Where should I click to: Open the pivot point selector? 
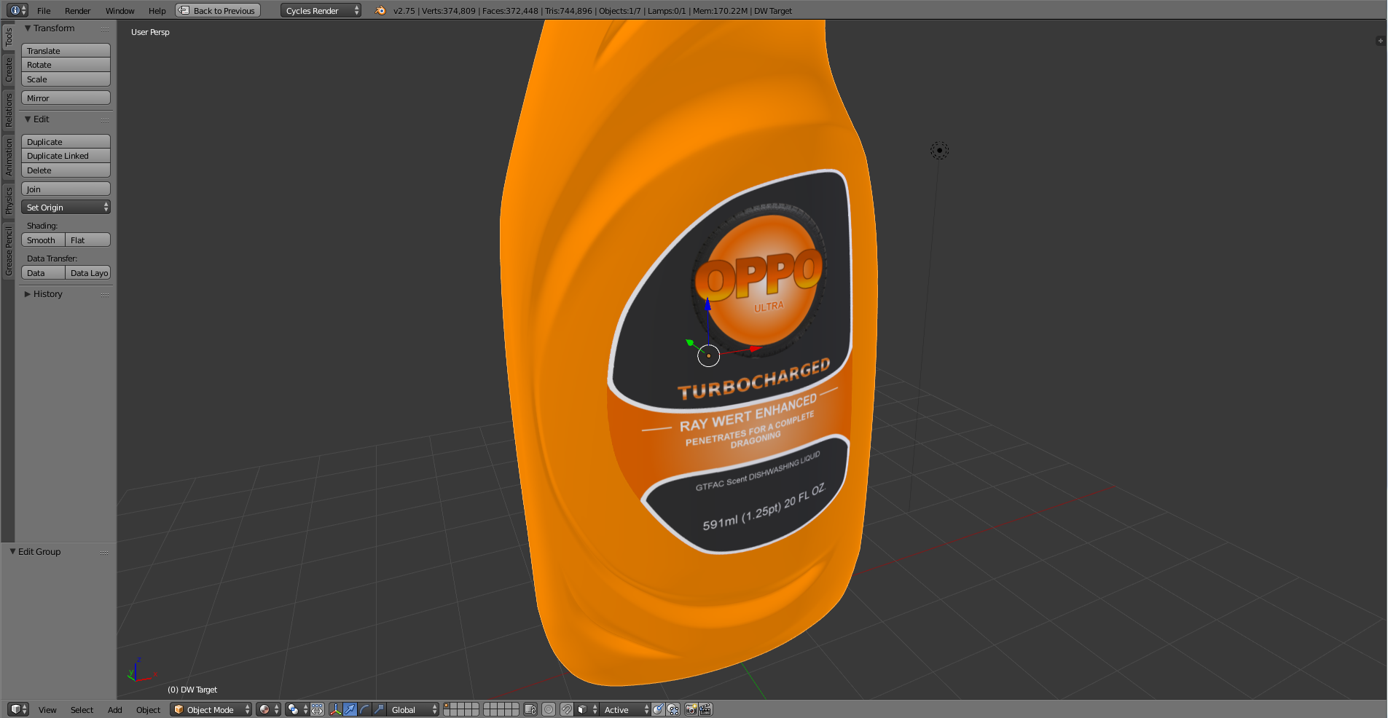point(297,709)
